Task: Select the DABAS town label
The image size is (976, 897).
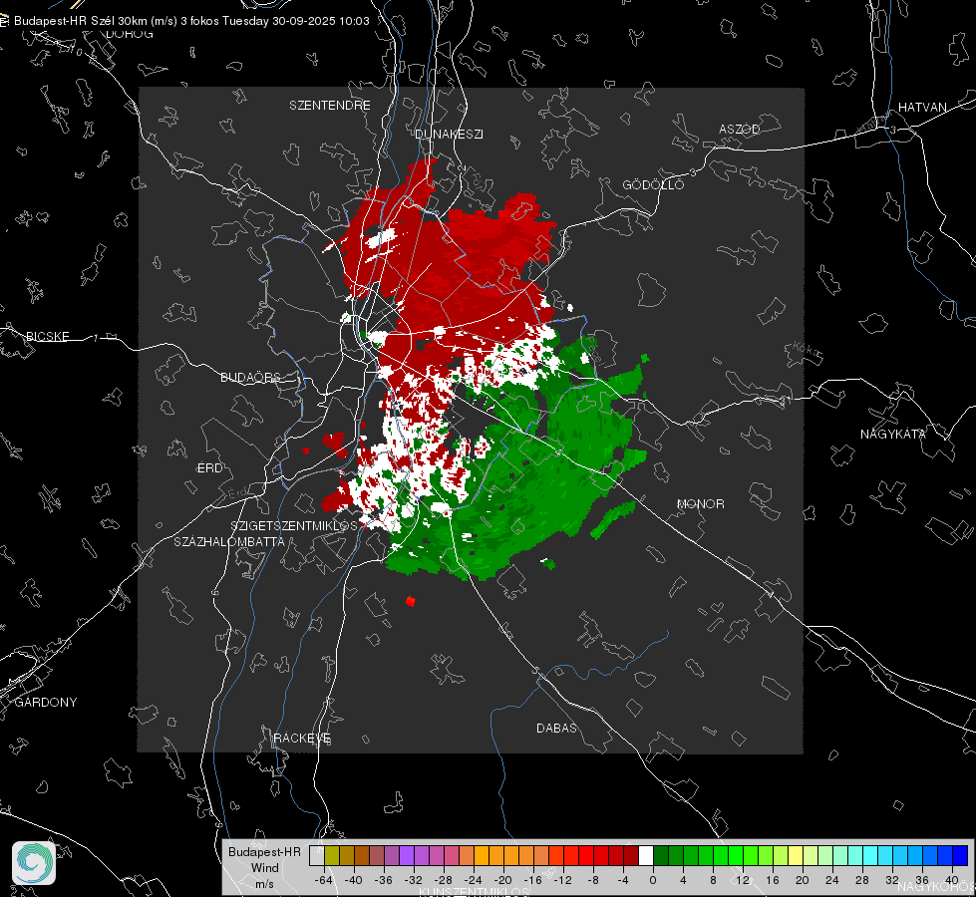Action: coord(556,728)
